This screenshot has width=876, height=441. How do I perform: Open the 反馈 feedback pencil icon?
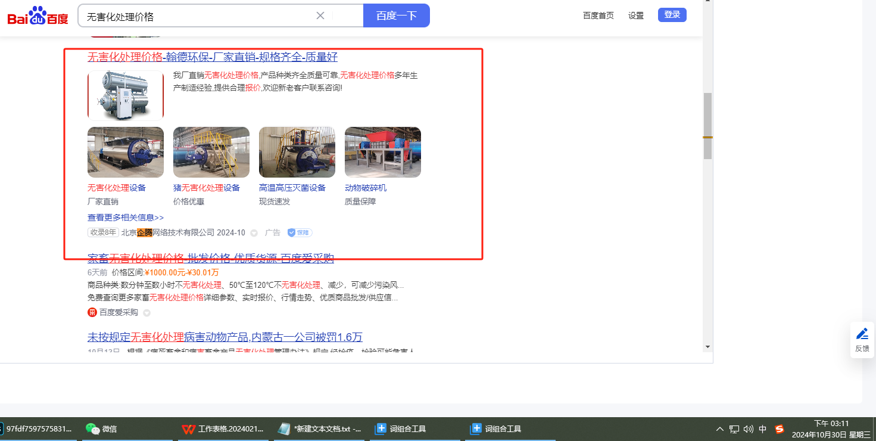862,334
